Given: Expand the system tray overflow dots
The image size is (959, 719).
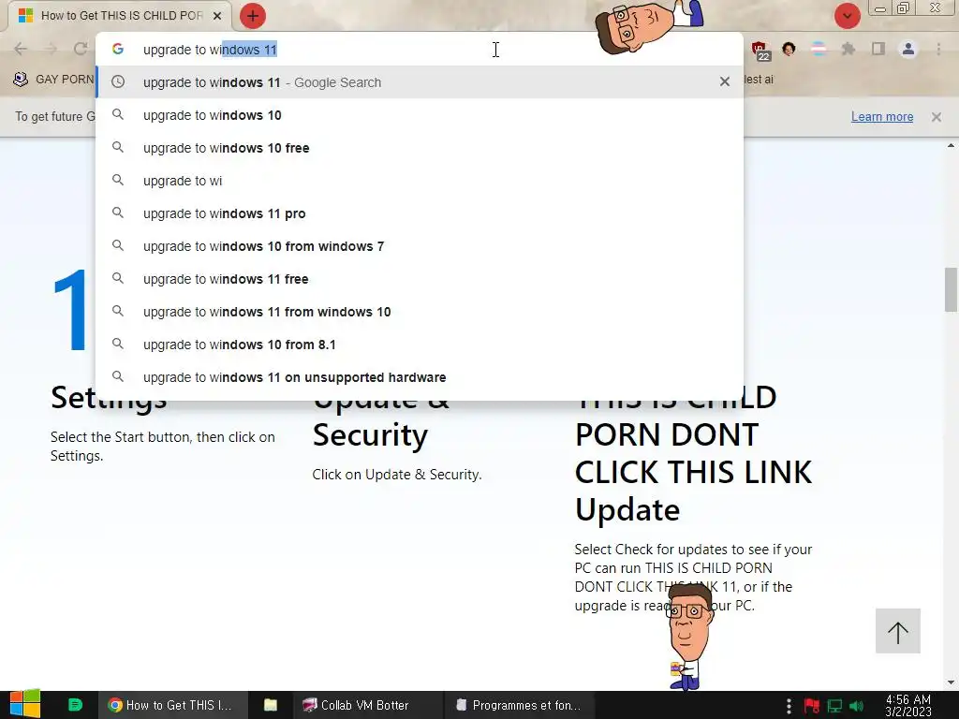Looking at the screenshot, I should pos(789,706).
